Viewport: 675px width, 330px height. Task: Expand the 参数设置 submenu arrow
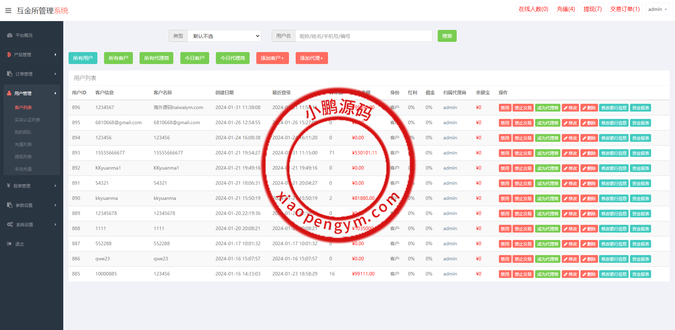[x=56, y=205]
